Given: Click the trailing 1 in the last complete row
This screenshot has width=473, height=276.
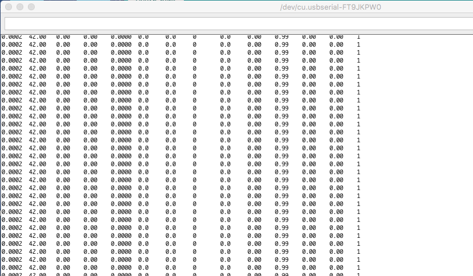Looking at the screenshot, I should click(x=359, y=267).
